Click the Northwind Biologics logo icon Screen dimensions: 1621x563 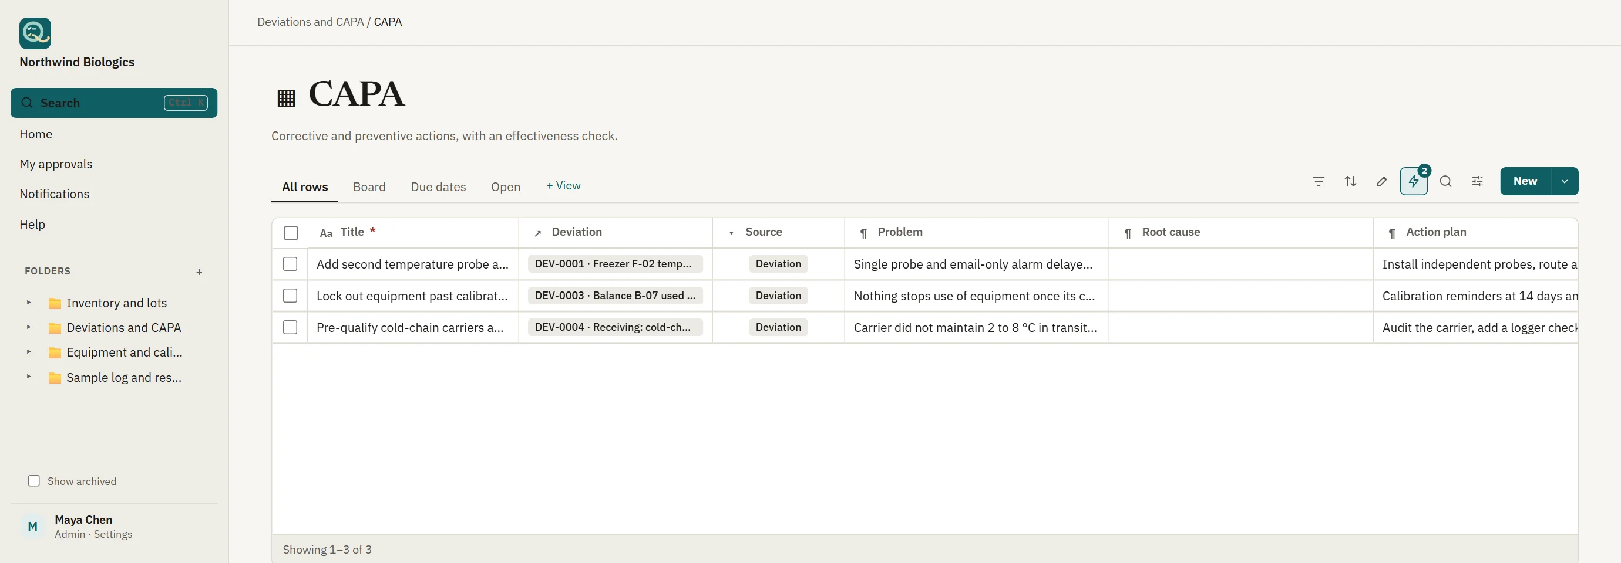(35, 33)
